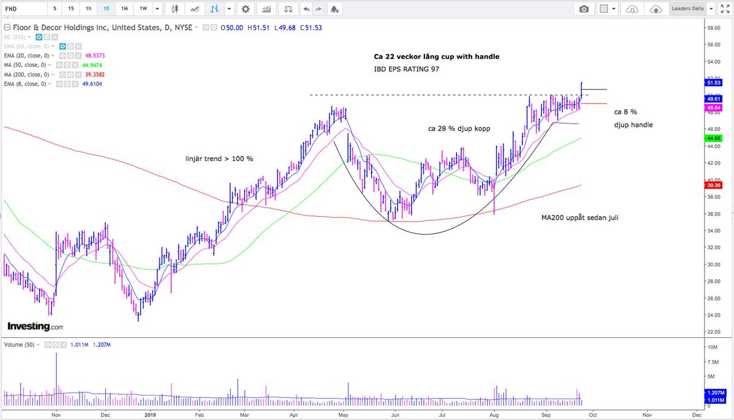Screen dimensions: 734x420
Task: Click the layout square swatch button
Action: point(604,9)
